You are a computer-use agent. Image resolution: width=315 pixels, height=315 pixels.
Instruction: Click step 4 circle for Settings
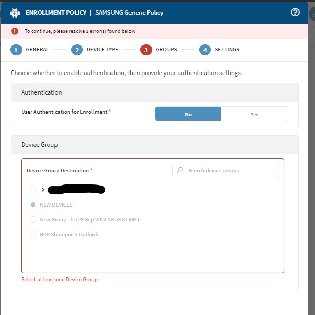point(205,50)
